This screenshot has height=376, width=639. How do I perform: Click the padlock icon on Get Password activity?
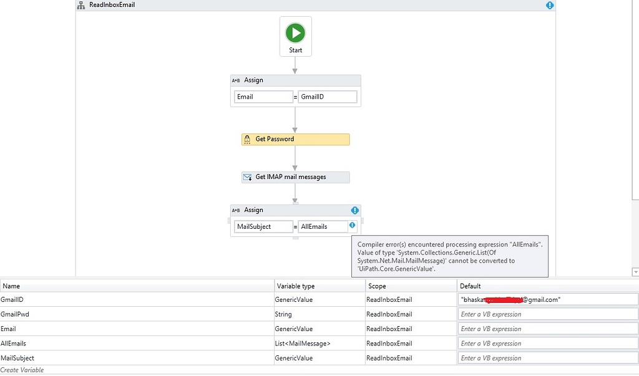pos(246,139)
